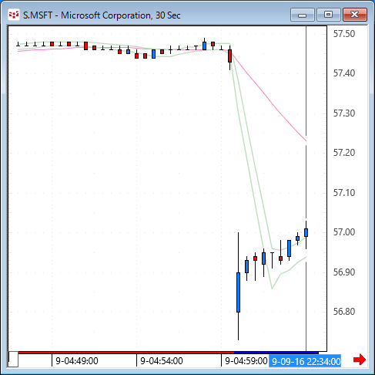Close the MSFT chart window
This screenshot has height=375, width=375.
click(x=355, y=15)
